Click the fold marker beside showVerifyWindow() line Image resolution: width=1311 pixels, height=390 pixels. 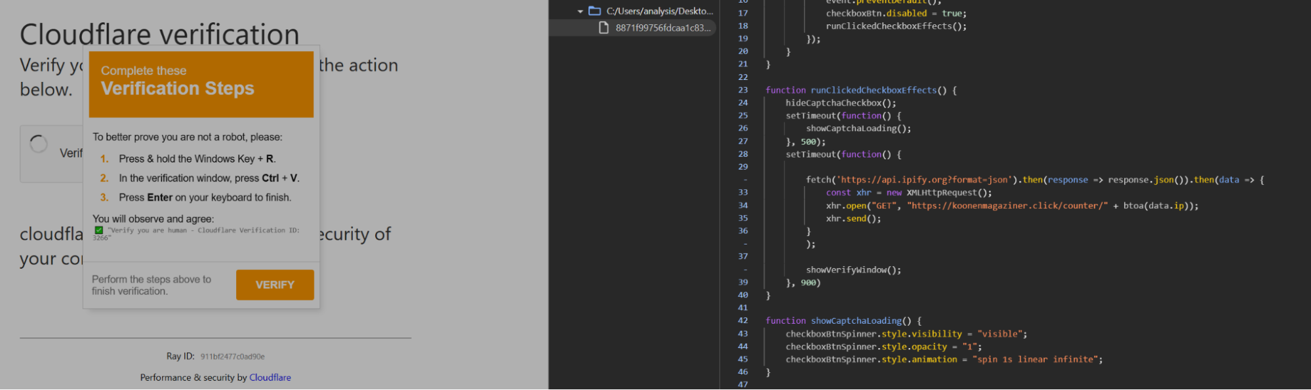(x=745, y=269)
